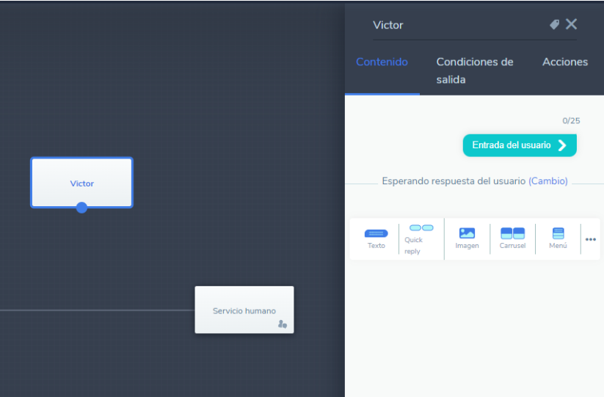Open the Condiciones de salida tab
604x397 pixels.
coord(474,70)
